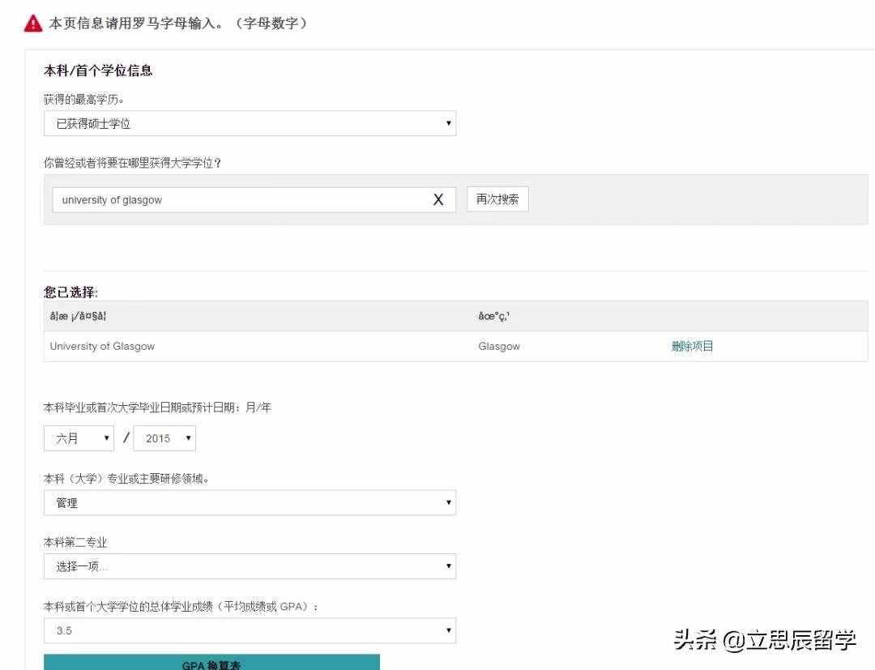The height and width of the screenshot is (670, 875).
Task: Select the University of Glasgow table cell
Action: [x=102, y=346]
